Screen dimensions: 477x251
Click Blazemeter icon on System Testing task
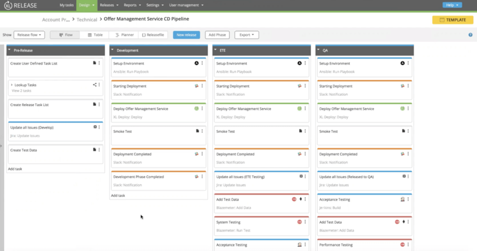(299, 222)
